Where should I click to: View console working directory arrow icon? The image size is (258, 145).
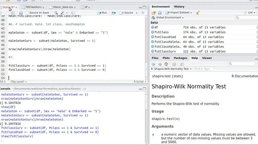coord(85,89)
